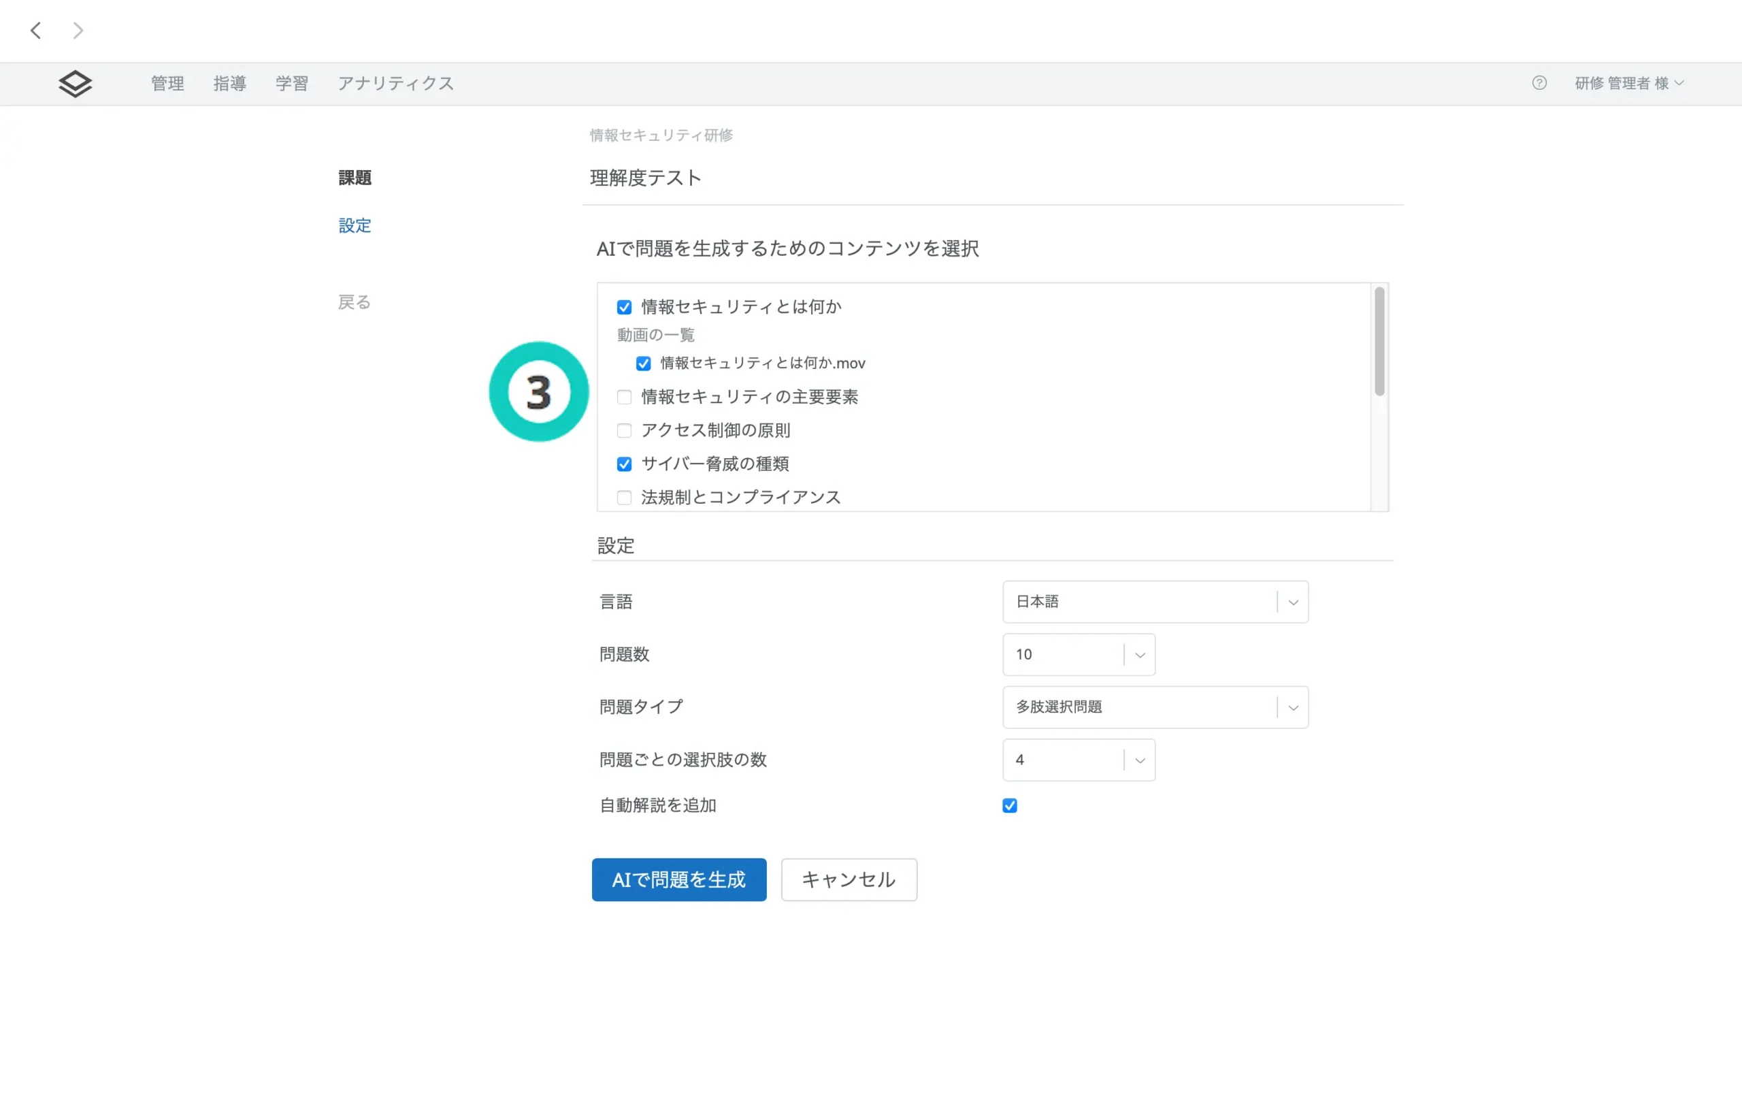Screen dimensions: 1742x1102
Task: Check 情報セキュリティの主要要素
Action: [624, 398]
